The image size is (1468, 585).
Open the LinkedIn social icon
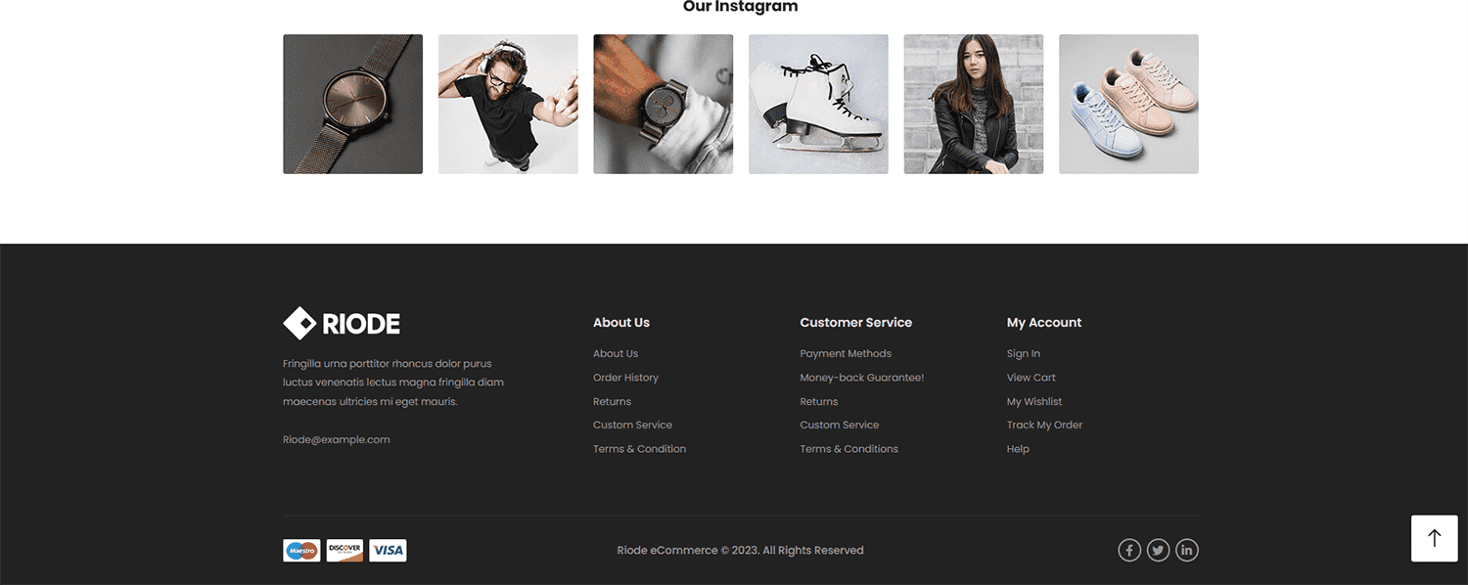point(1186,550)
